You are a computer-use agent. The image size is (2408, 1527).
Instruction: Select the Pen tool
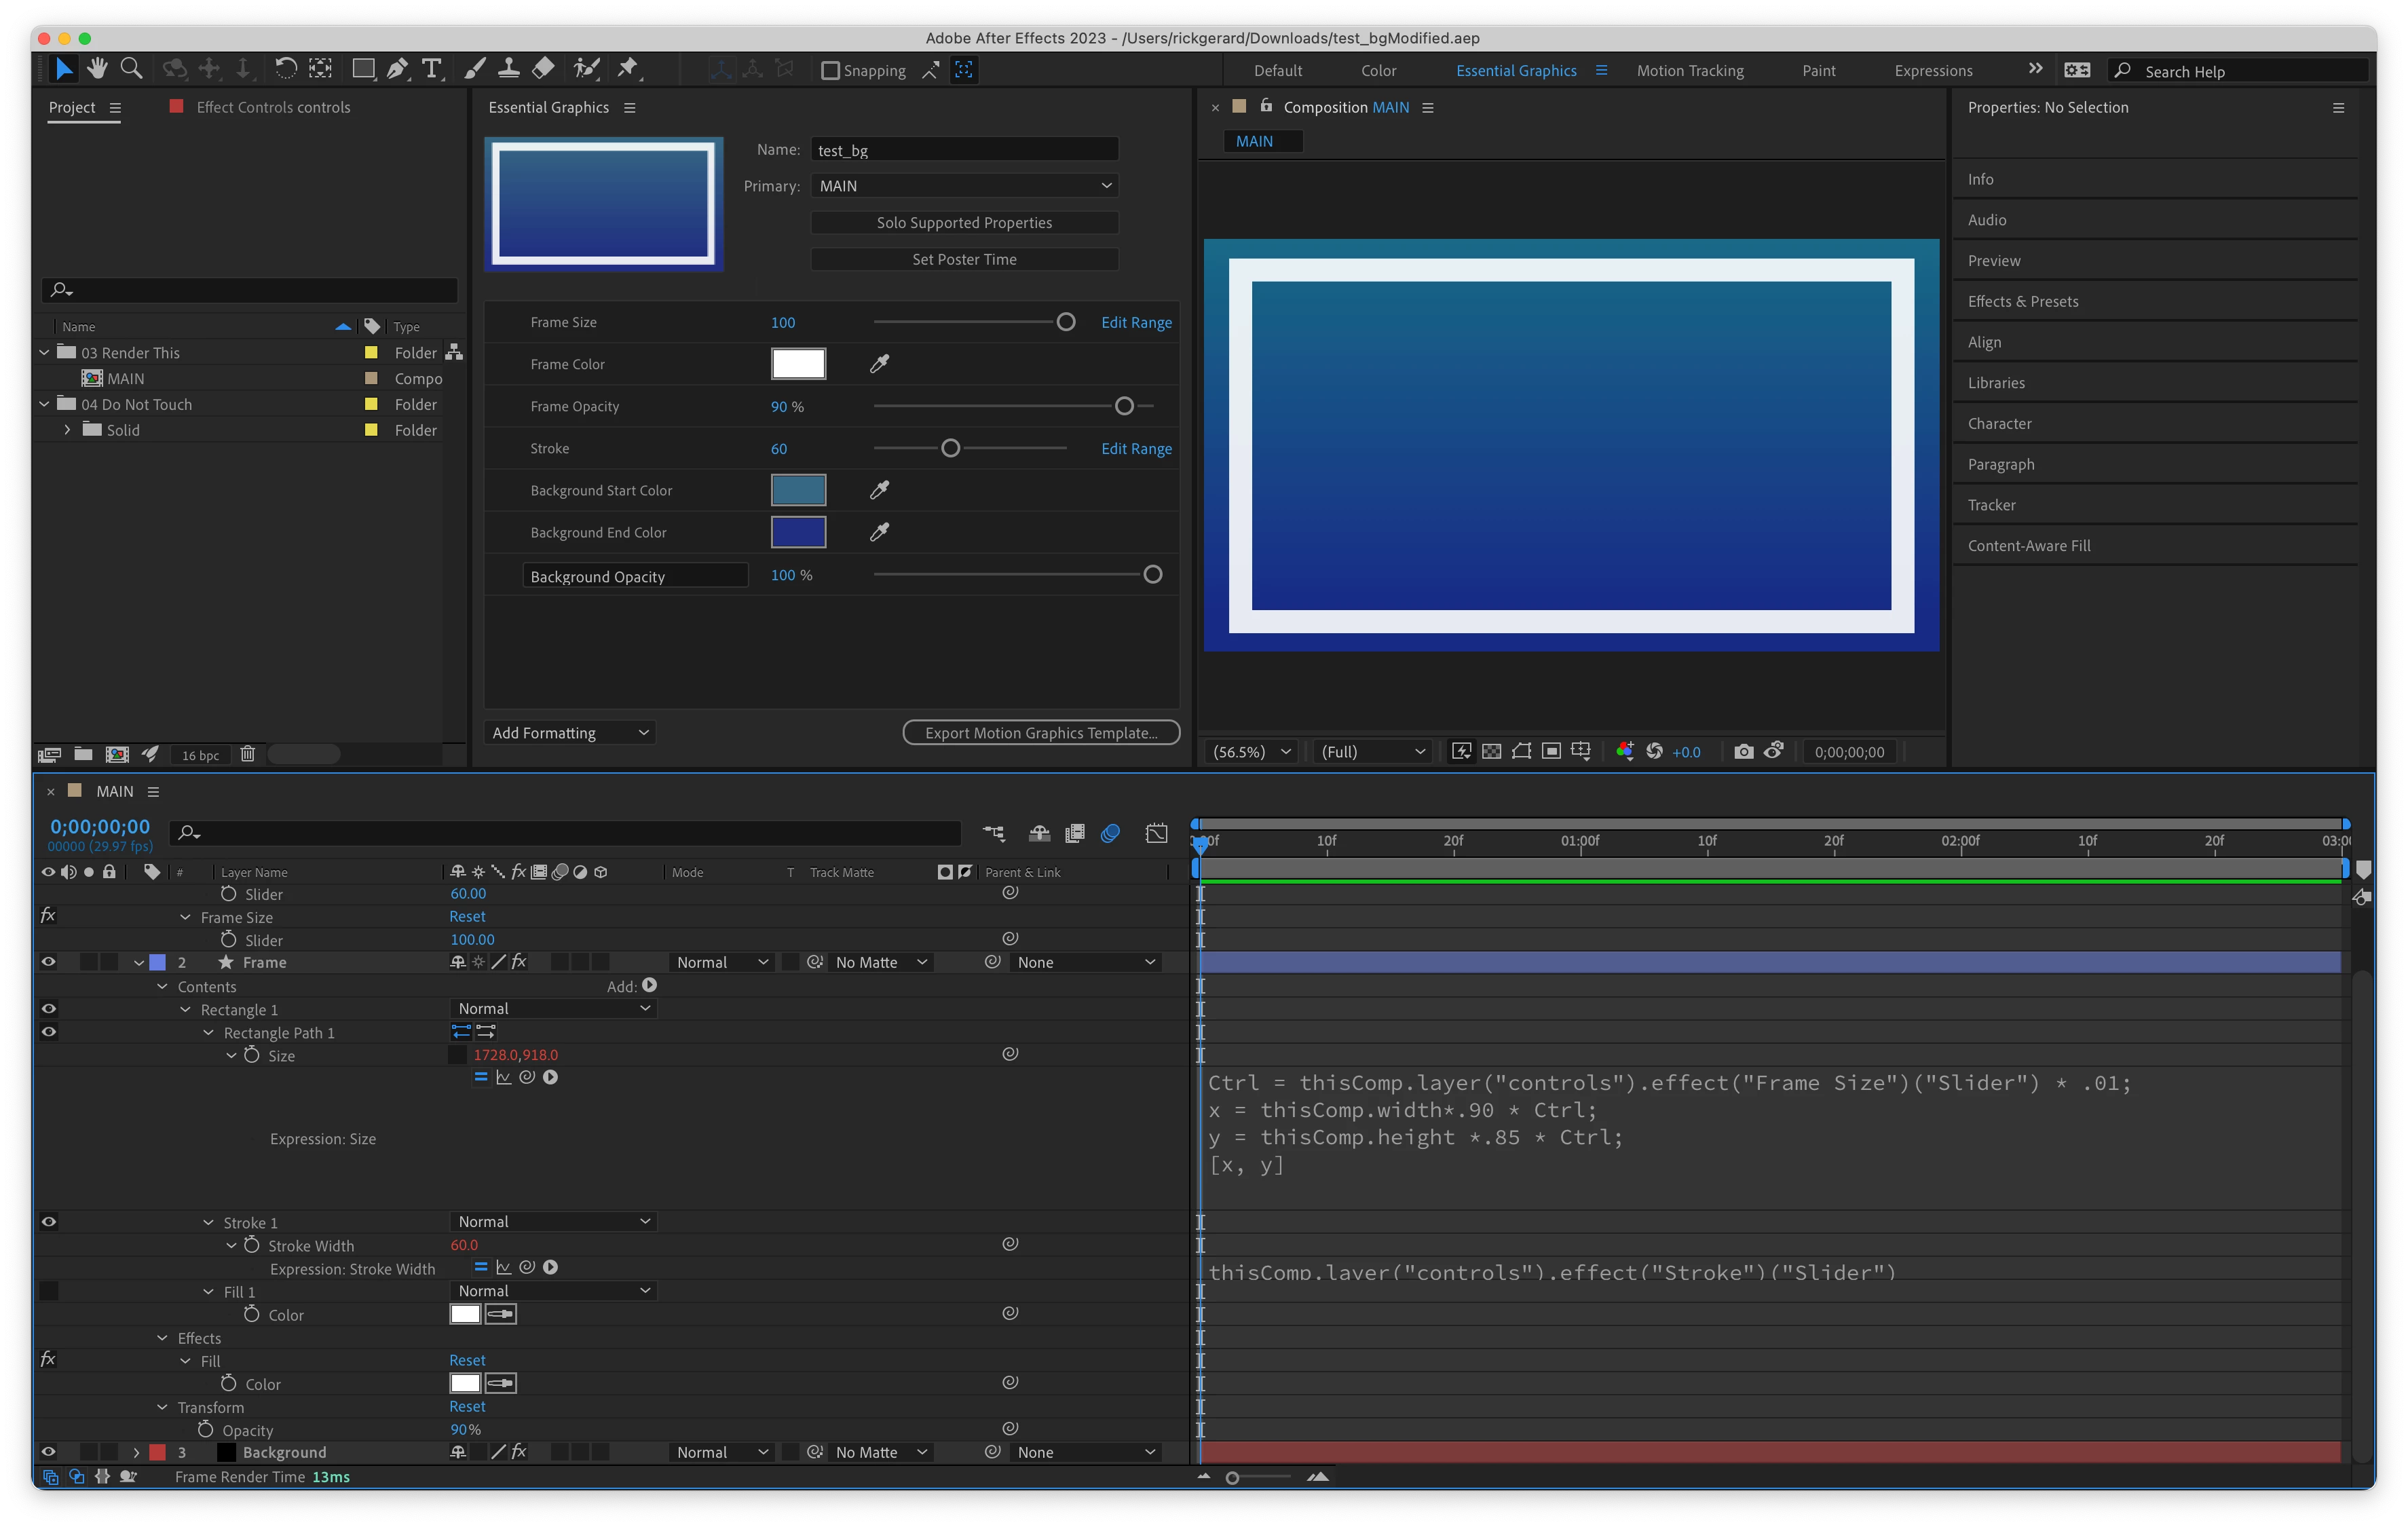397,69
